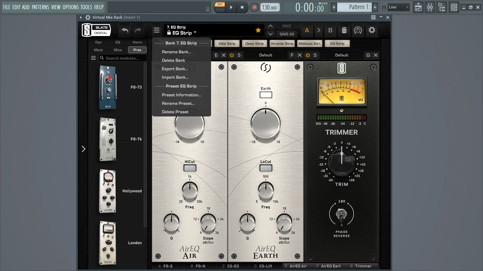Viewport: 483px width, 271px height.
Task: Enable the HiCut switch on AirEQ Air
Action: pyautogui.click(x=190, y=168)
